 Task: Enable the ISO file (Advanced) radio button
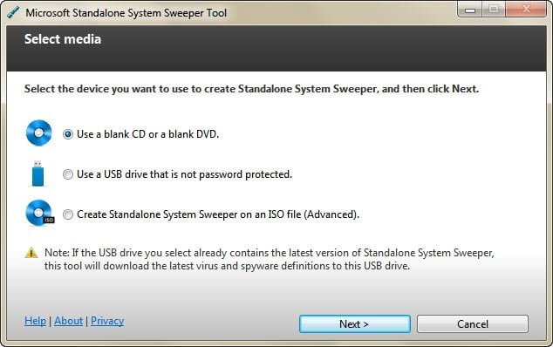point(68,214)
